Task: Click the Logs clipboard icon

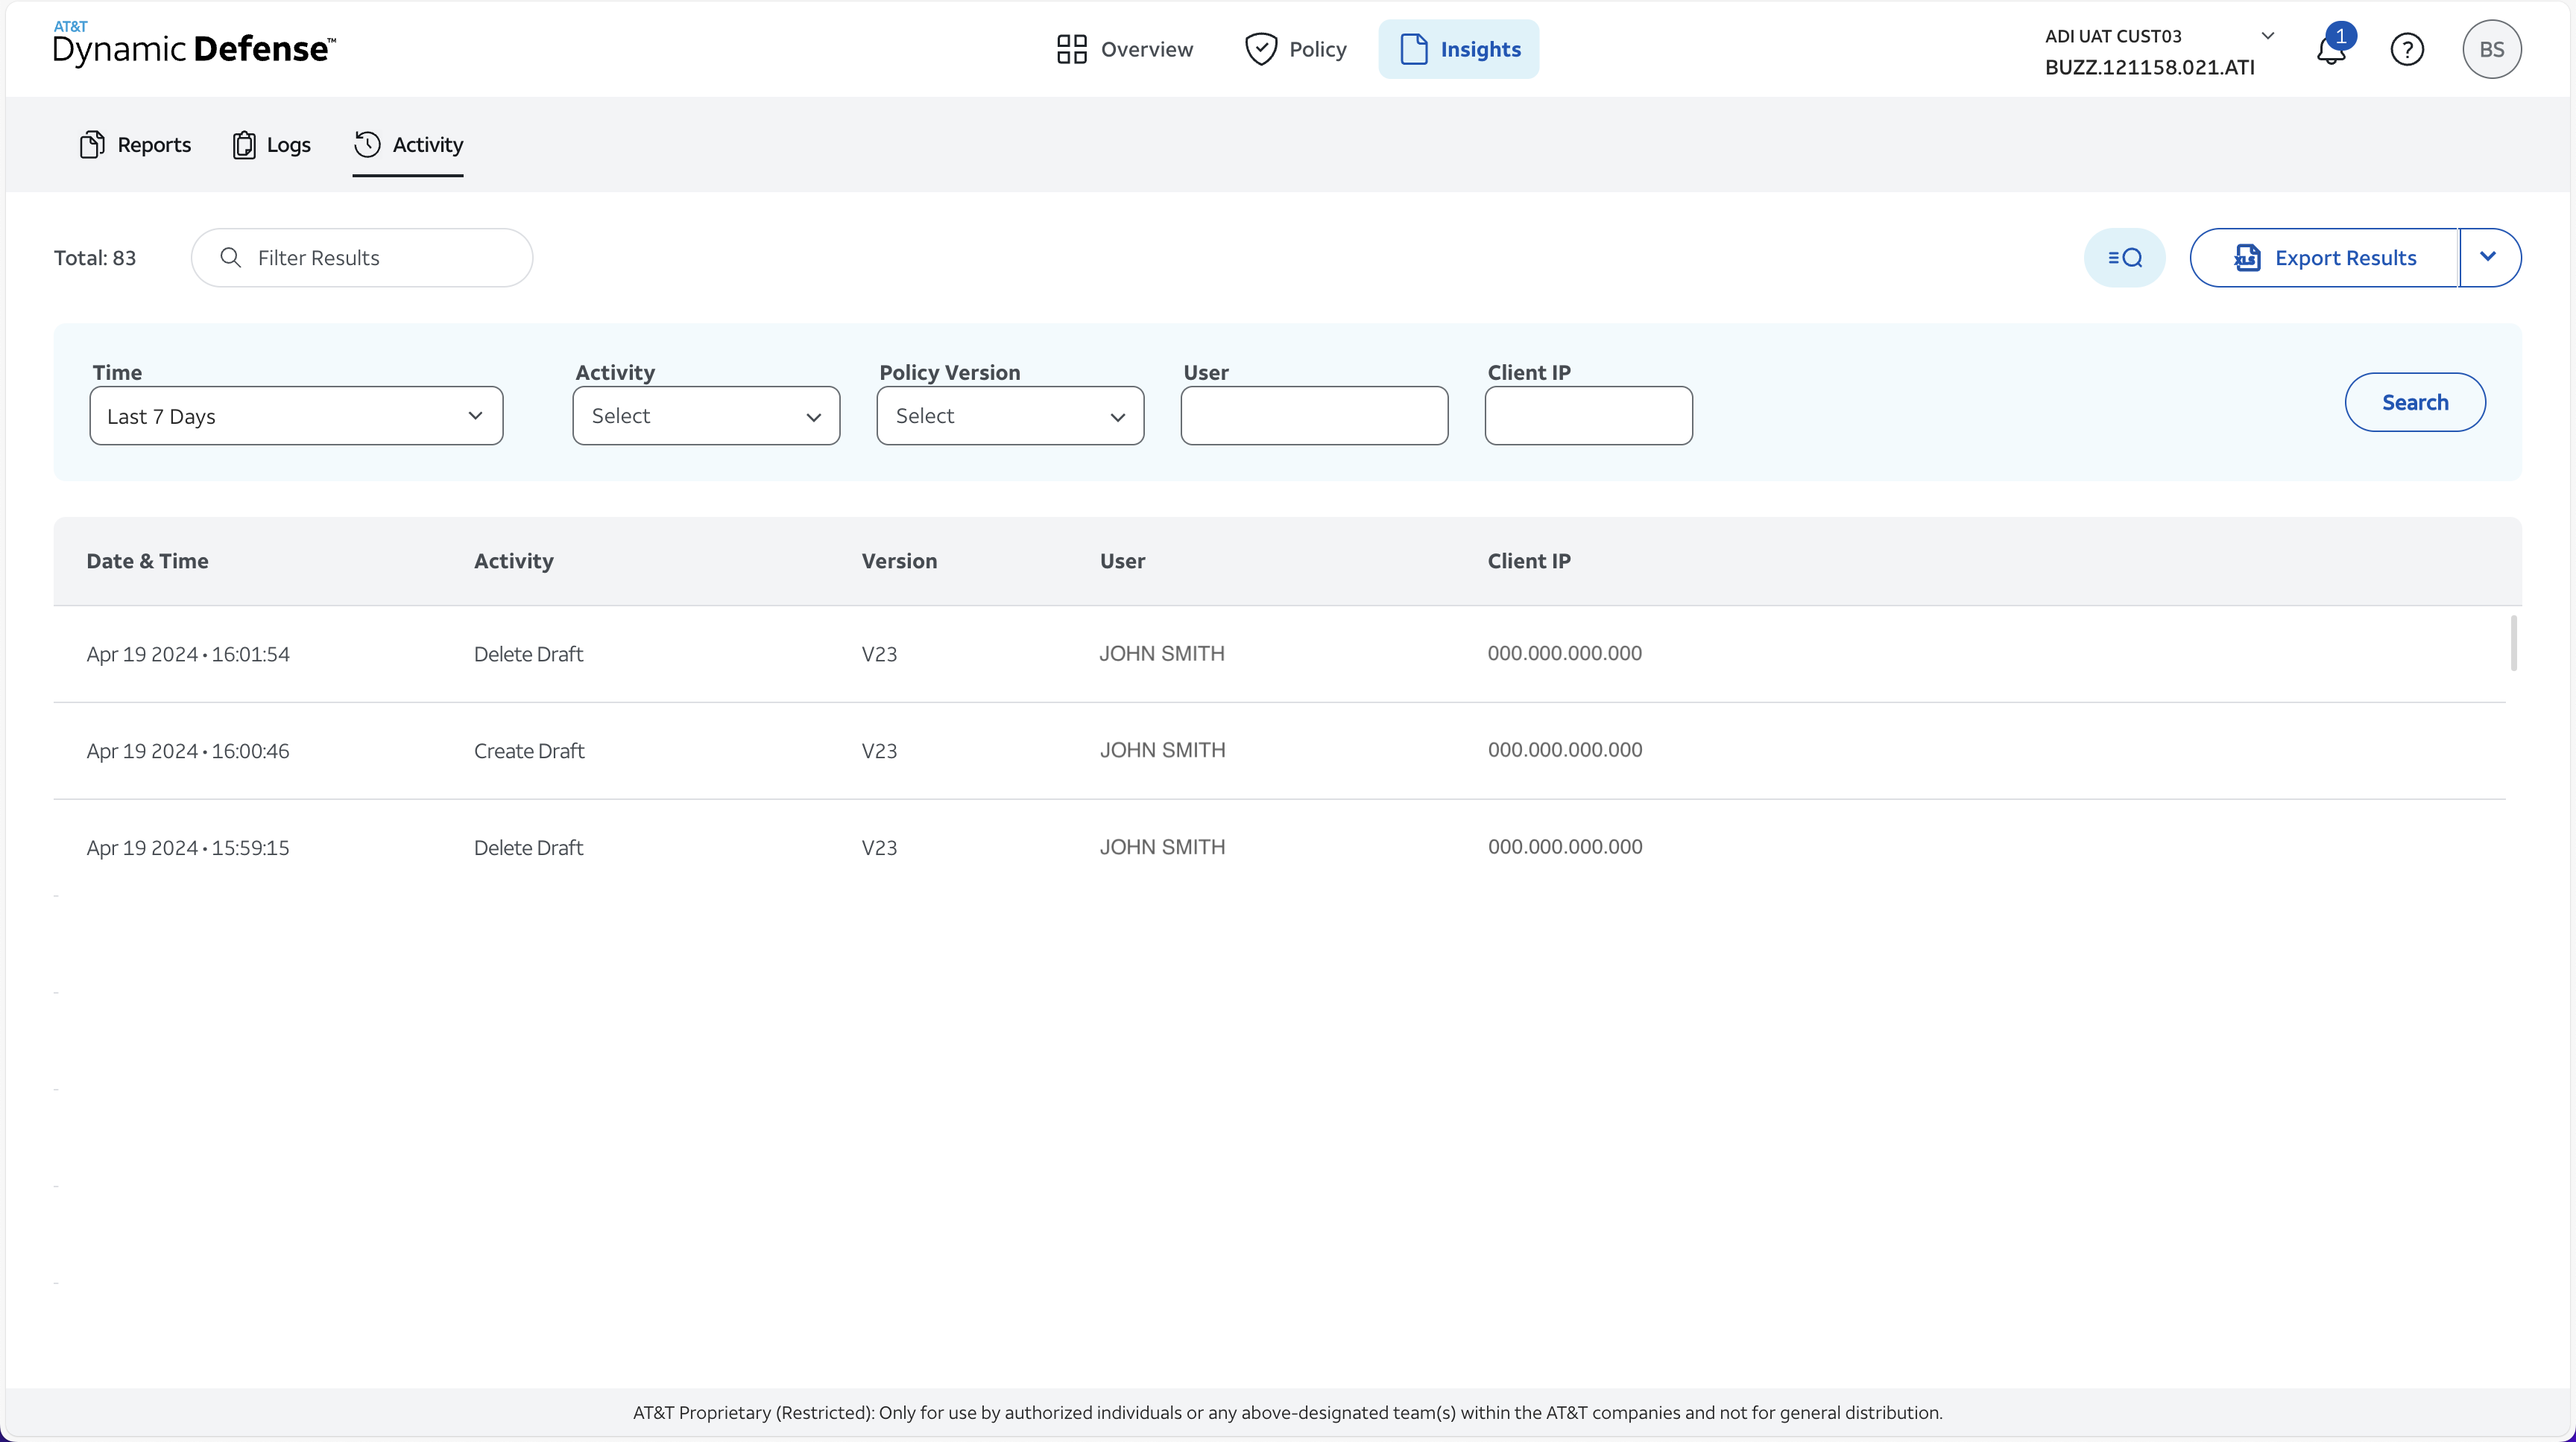Action: tap(244, 145)
